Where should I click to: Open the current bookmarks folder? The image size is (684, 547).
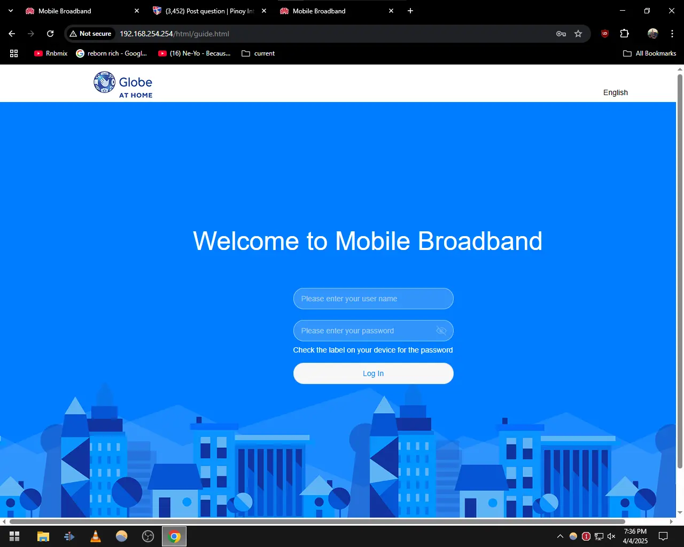click(x=259, y=53)
